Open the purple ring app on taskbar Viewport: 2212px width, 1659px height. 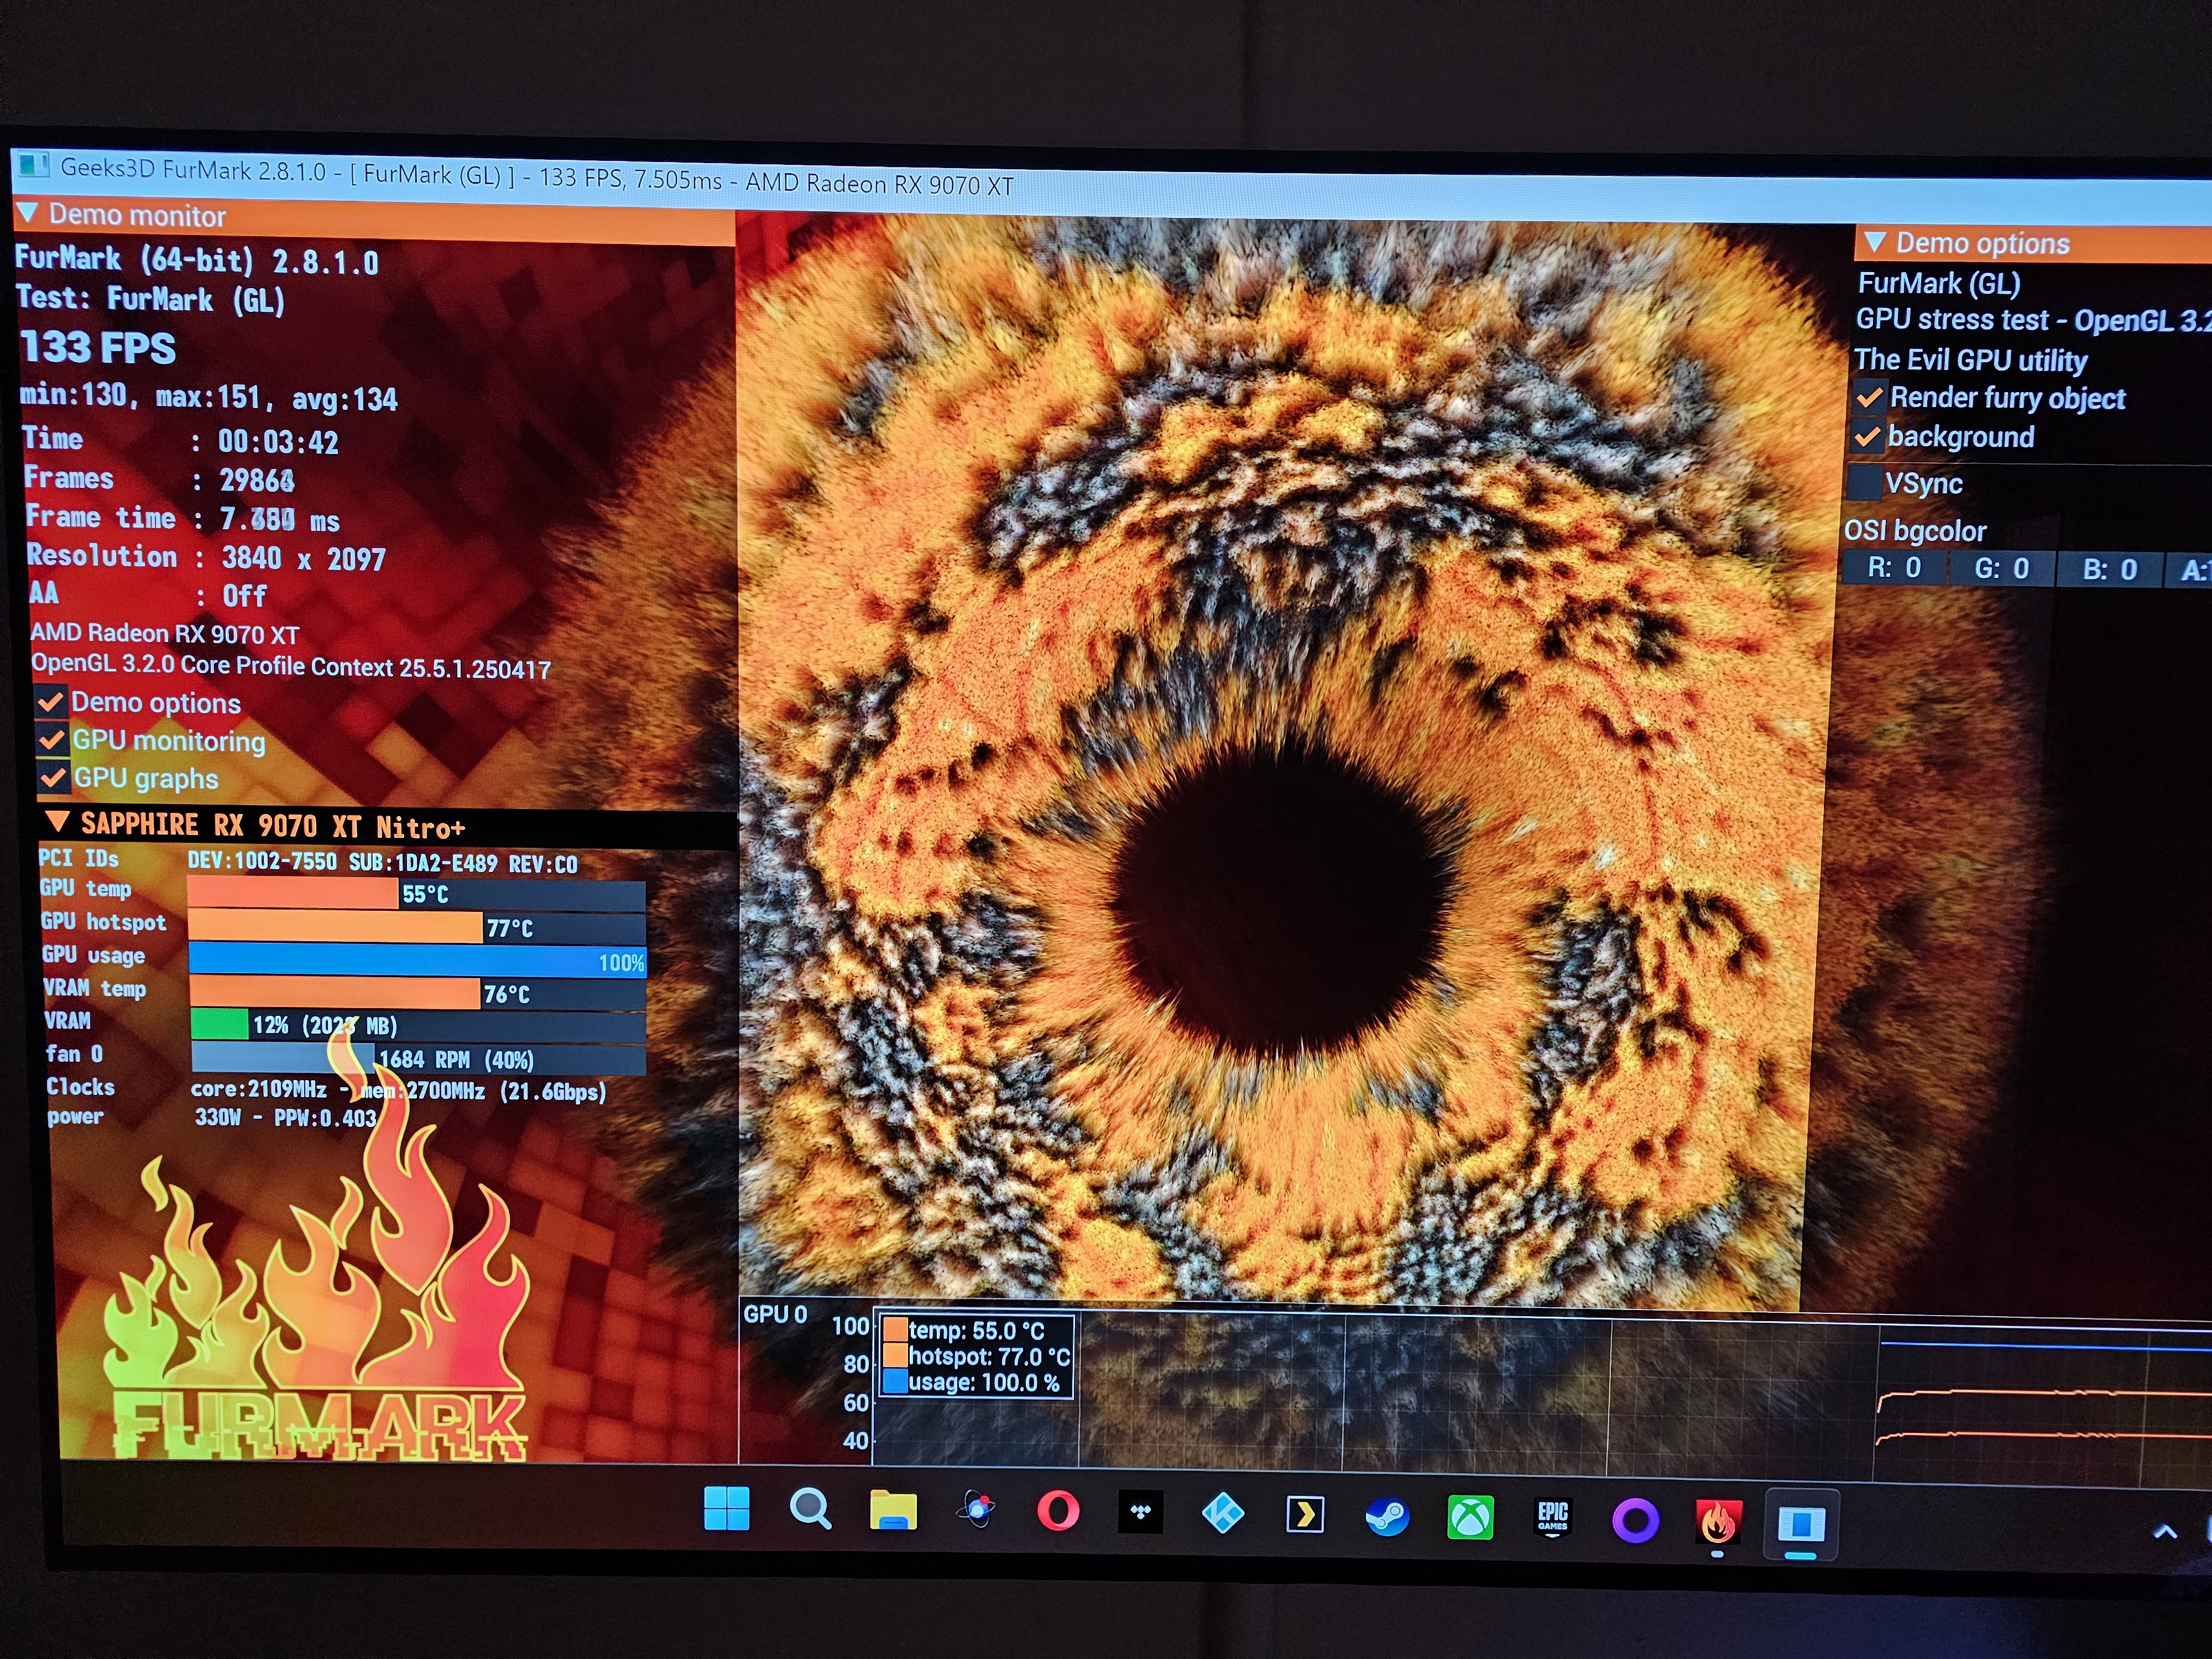(1635, 1521)
